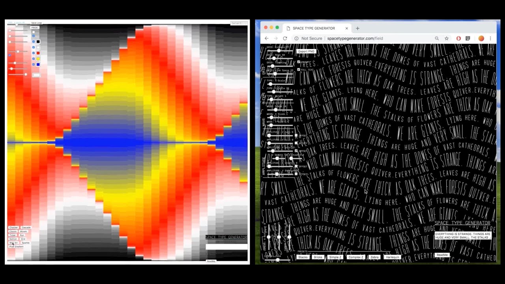505x284 pixels.
Task: Adjust the TYPE Weight slider
Action: point(280,99)
